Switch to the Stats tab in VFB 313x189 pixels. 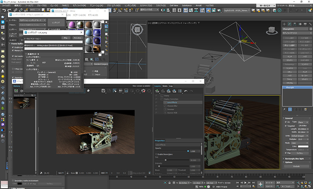pos(165,86)
